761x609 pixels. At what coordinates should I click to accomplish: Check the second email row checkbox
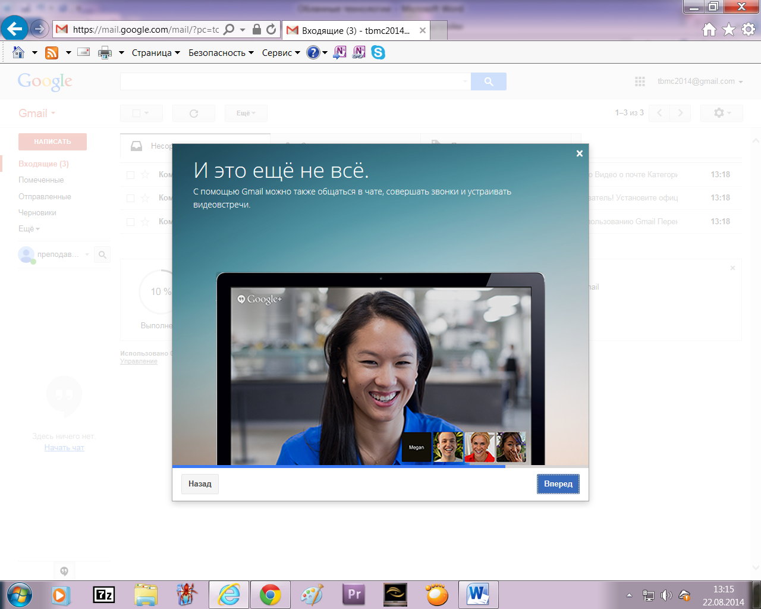coord(130,198)
